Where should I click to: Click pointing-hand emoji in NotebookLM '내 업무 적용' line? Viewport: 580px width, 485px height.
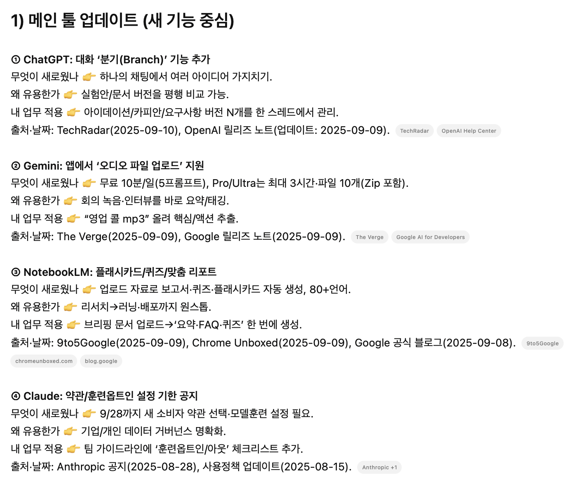tap(73, 325)
